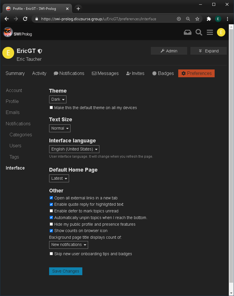Click the moderator shield icon beside EricGT

(x=40, y=51)
